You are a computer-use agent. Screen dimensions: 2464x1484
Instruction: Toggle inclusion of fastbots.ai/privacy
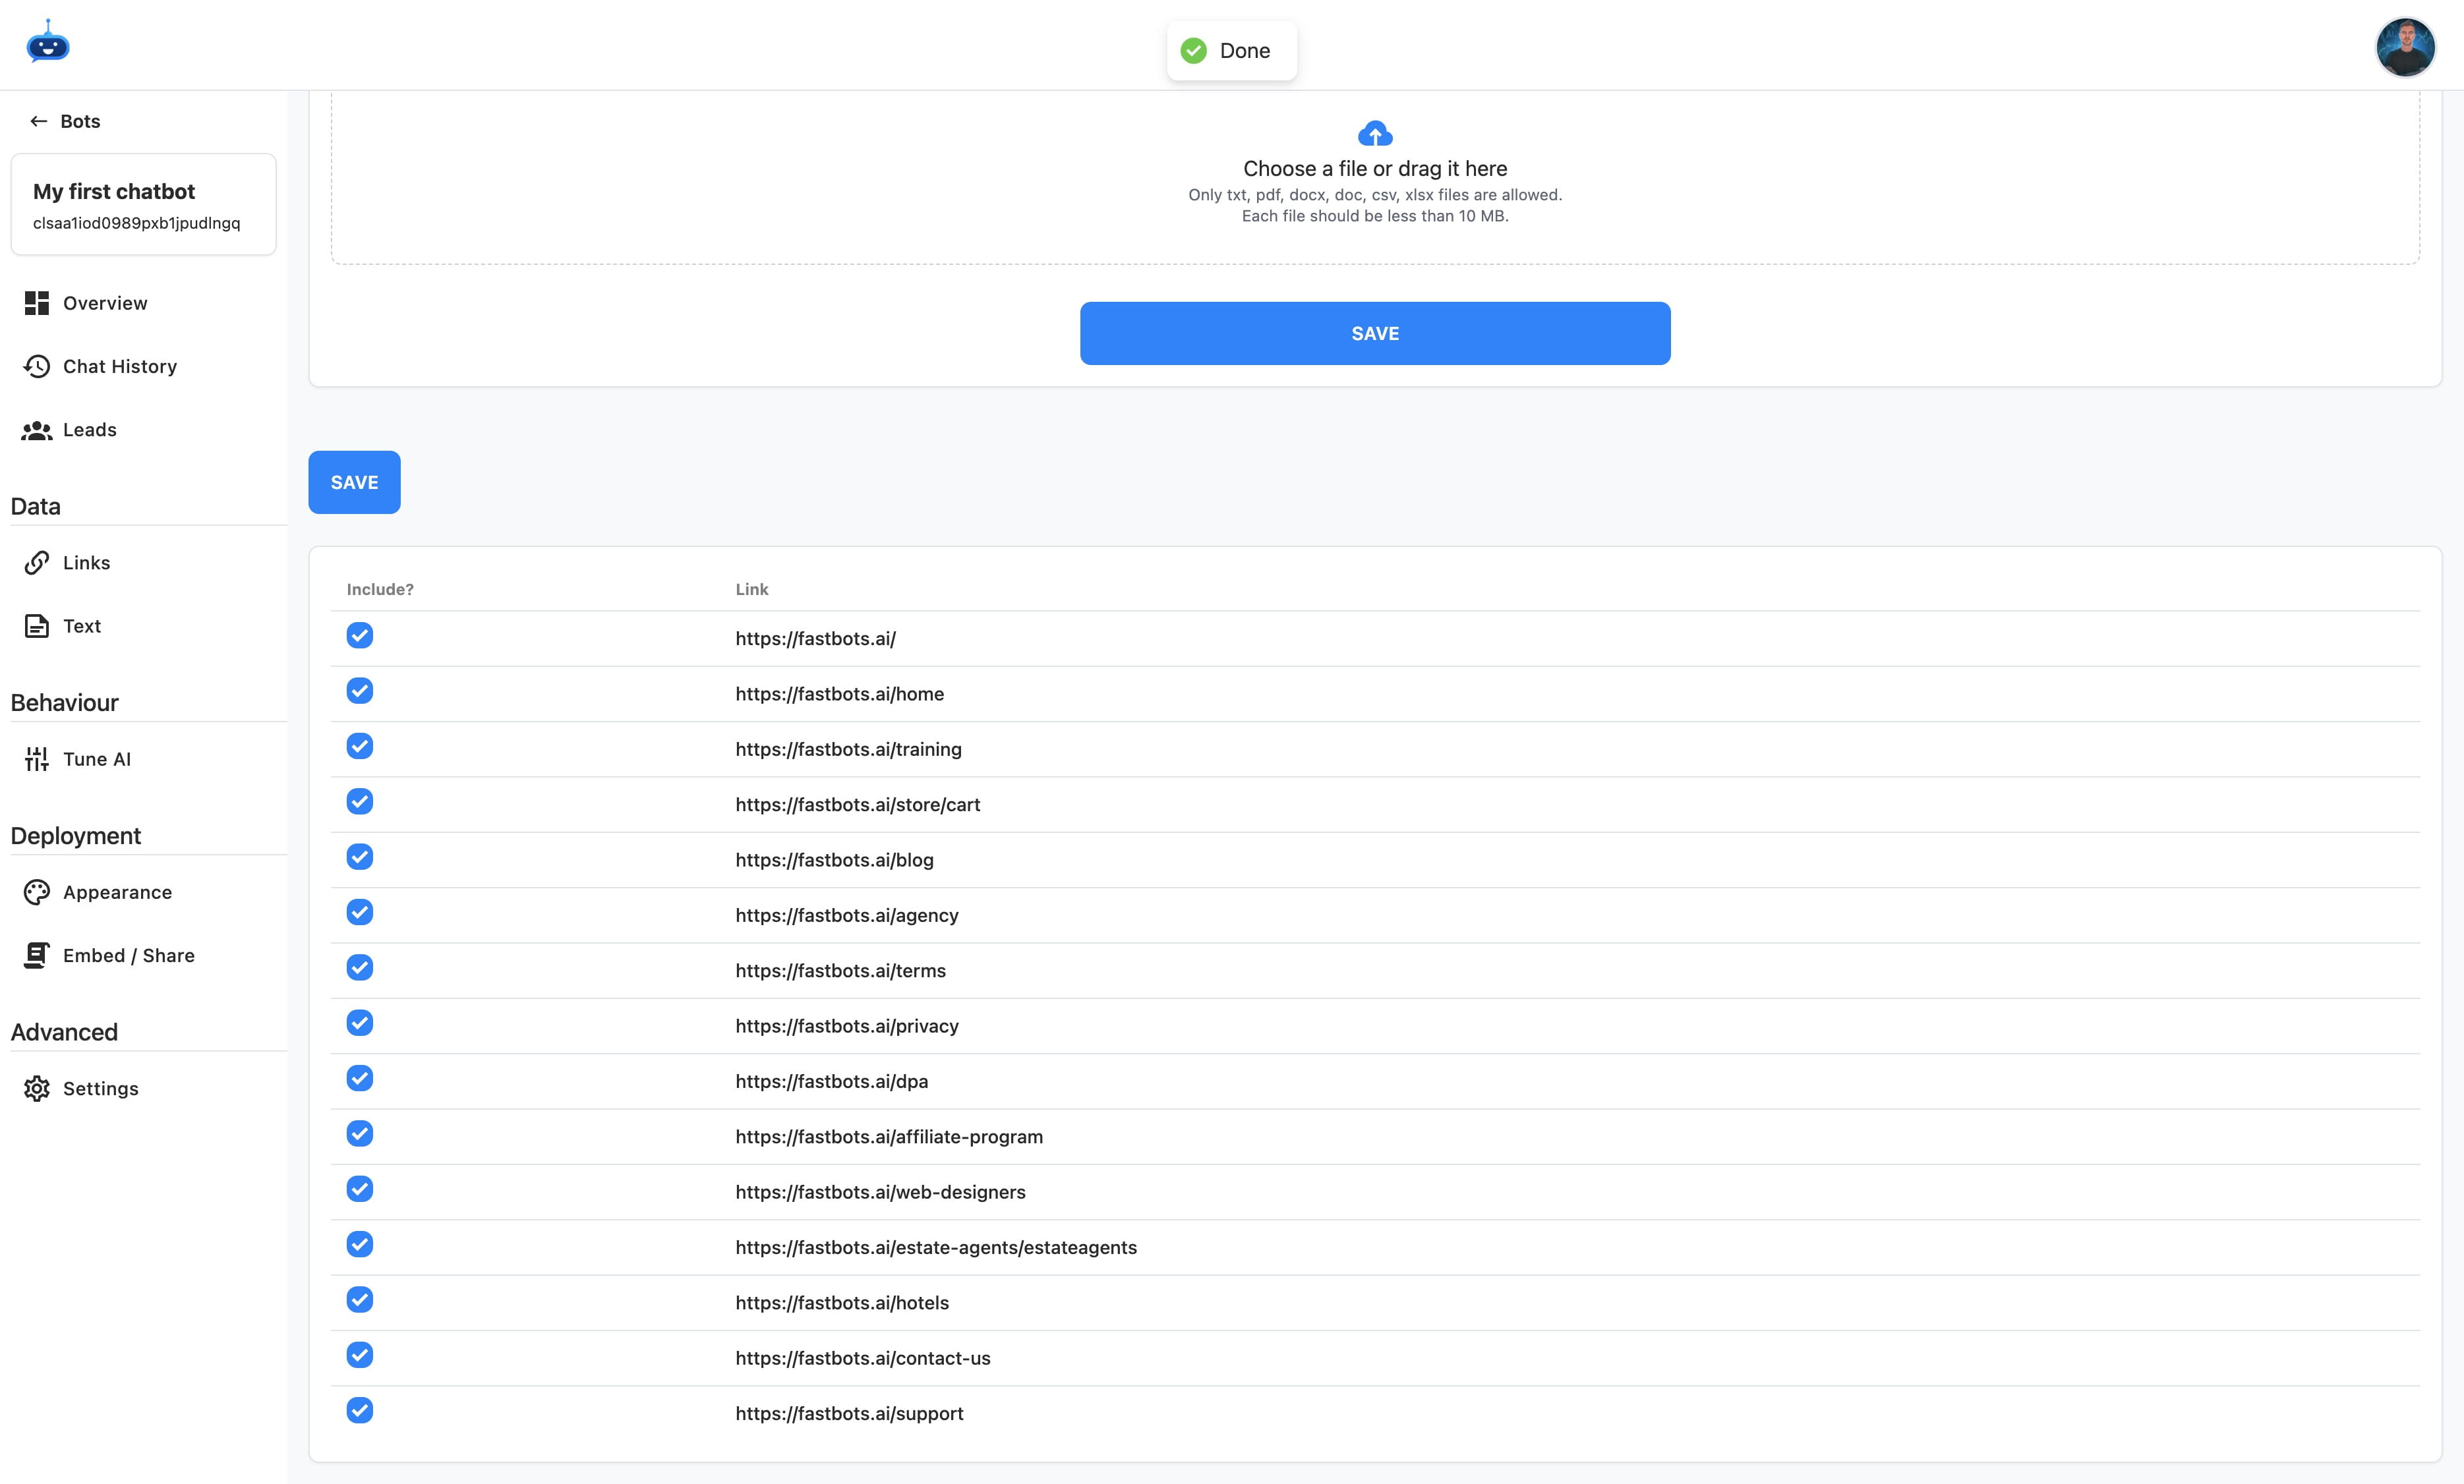click(360, 1022)
